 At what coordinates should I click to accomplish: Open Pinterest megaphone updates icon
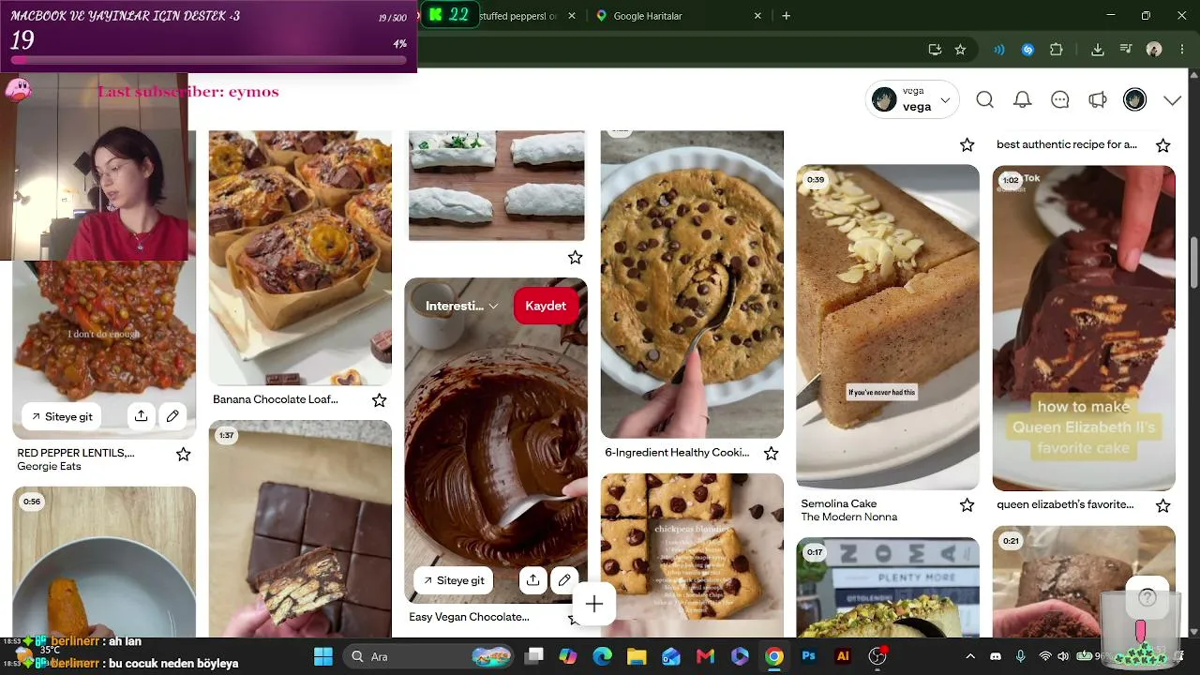click(1098, 99)
